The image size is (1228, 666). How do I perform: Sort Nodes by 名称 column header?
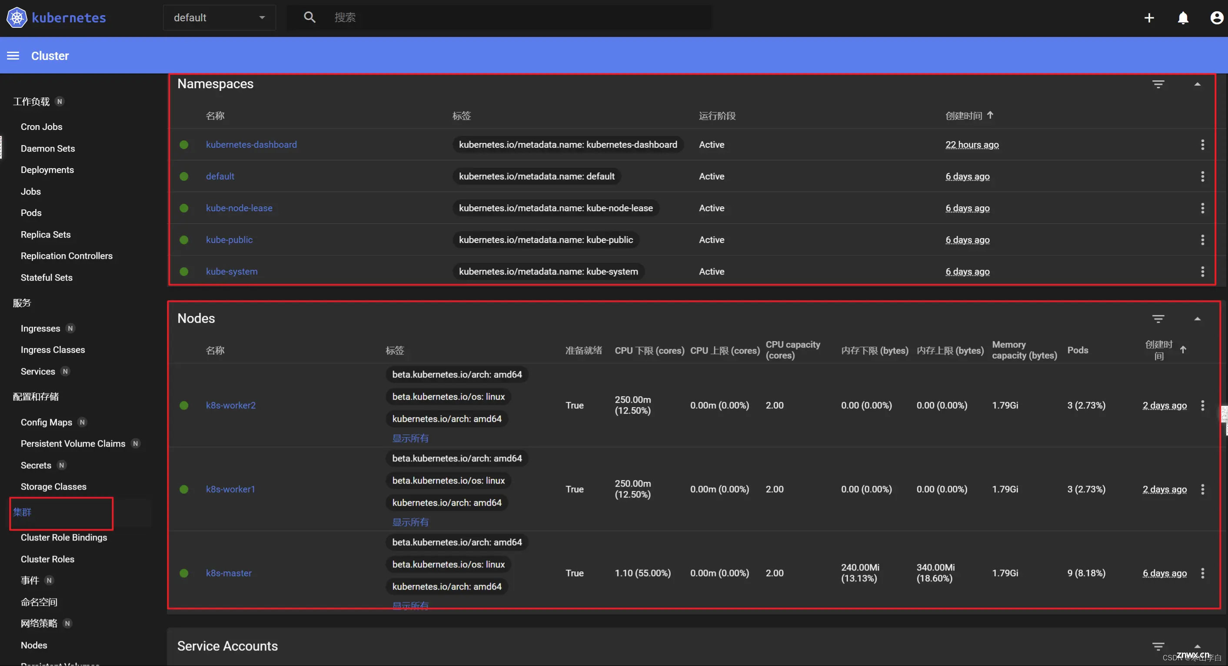215,350
